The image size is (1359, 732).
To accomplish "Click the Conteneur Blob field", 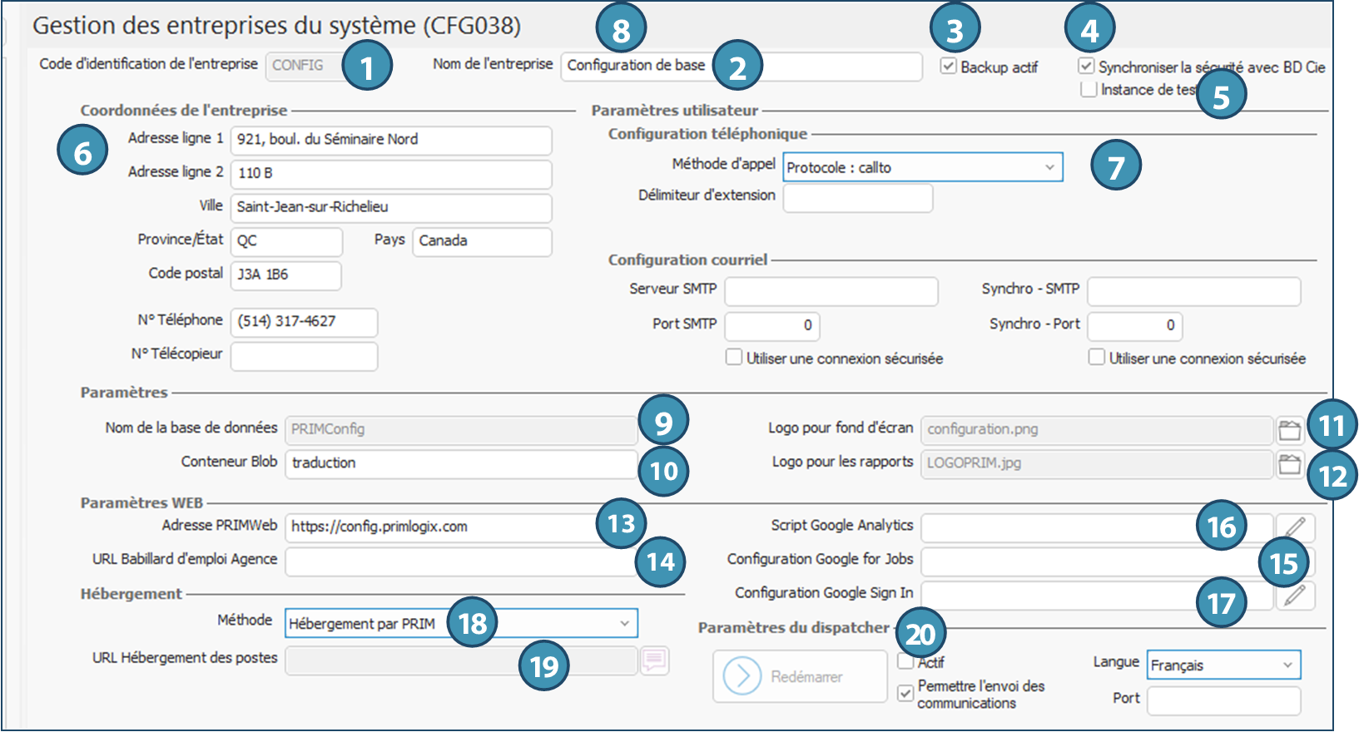I will [460, 463].
